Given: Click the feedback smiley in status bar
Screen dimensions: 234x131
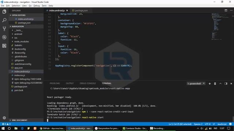Looking at the screenshot, I should click(x=230, y=124).
